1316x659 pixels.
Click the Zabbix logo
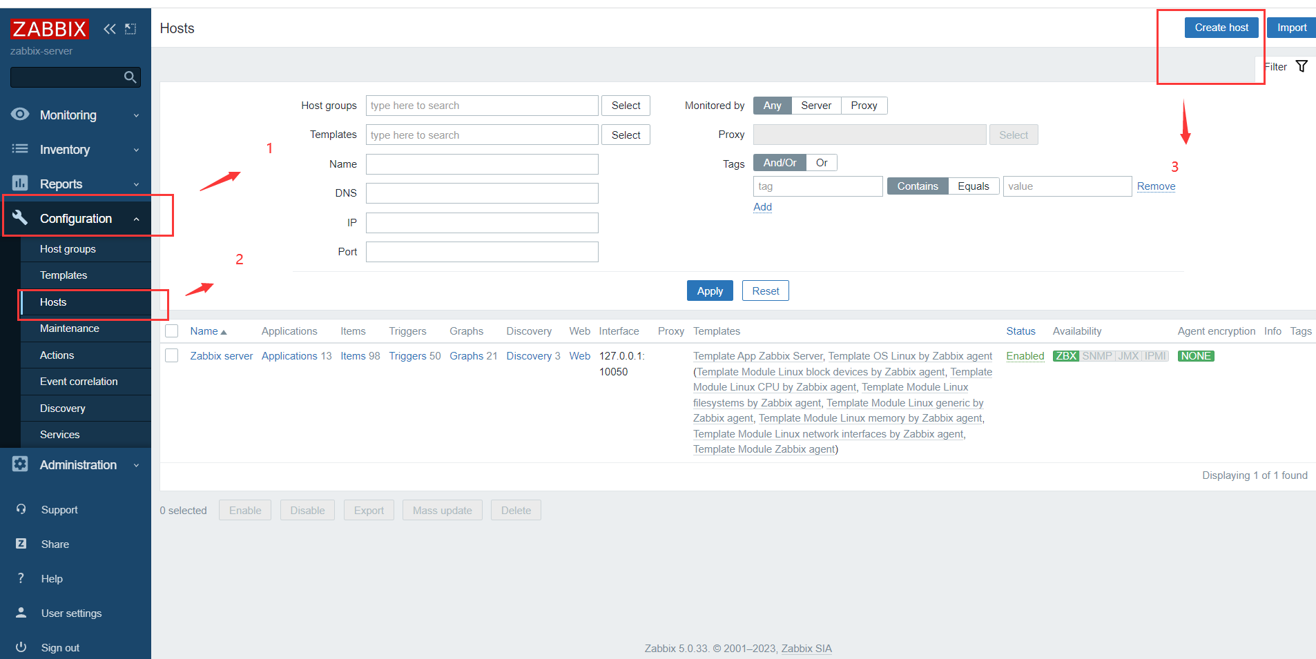click(x=49, y=29)
